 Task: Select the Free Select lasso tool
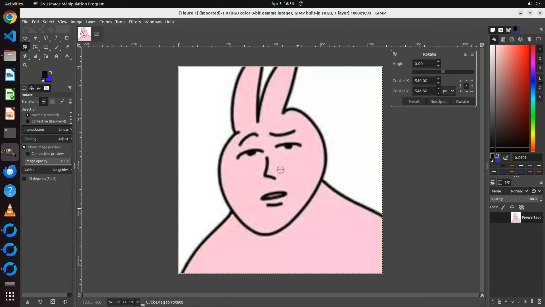pos(46,38)
